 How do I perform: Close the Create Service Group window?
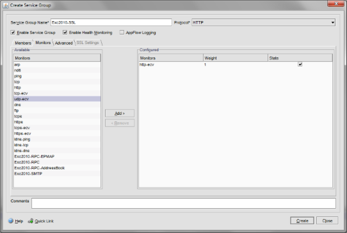coord(335,4)
